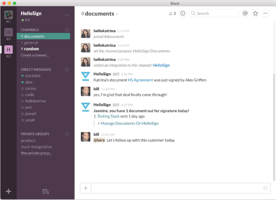Viewport: 276px width, 200px height.
Task: Open the slack-integration private group
Action: click(x=36, y=147)
